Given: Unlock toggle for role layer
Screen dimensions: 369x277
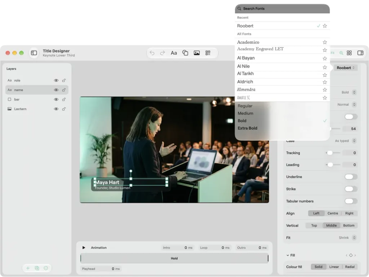Looking at the screenshot, I should (x=64, y=80).
